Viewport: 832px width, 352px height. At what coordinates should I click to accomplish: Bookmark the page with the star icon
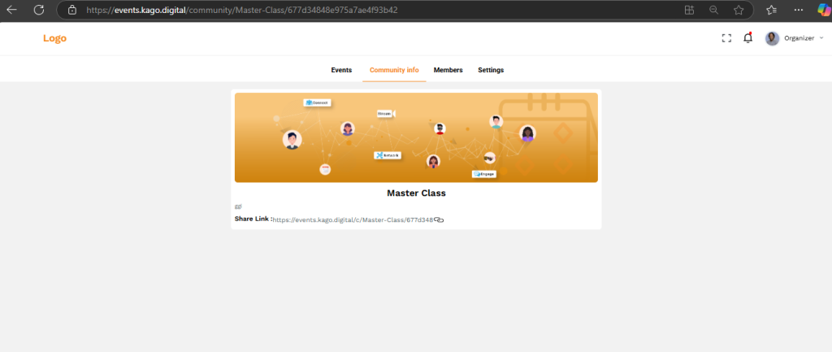coord(739,10)
